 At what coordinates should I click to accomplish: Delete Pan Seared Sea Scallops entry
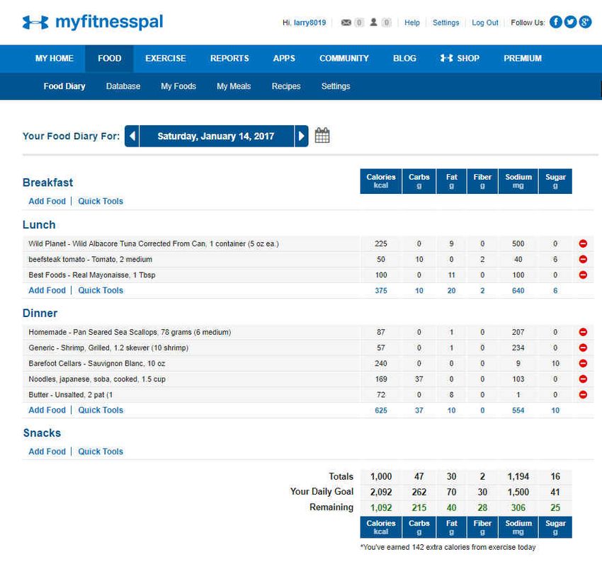[583, 333]
